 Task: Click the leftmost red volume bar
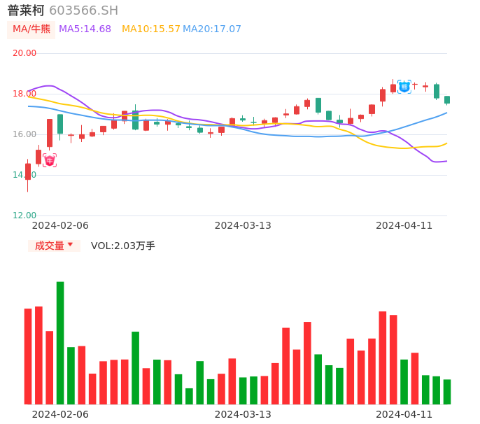click(x=28, y=355)
